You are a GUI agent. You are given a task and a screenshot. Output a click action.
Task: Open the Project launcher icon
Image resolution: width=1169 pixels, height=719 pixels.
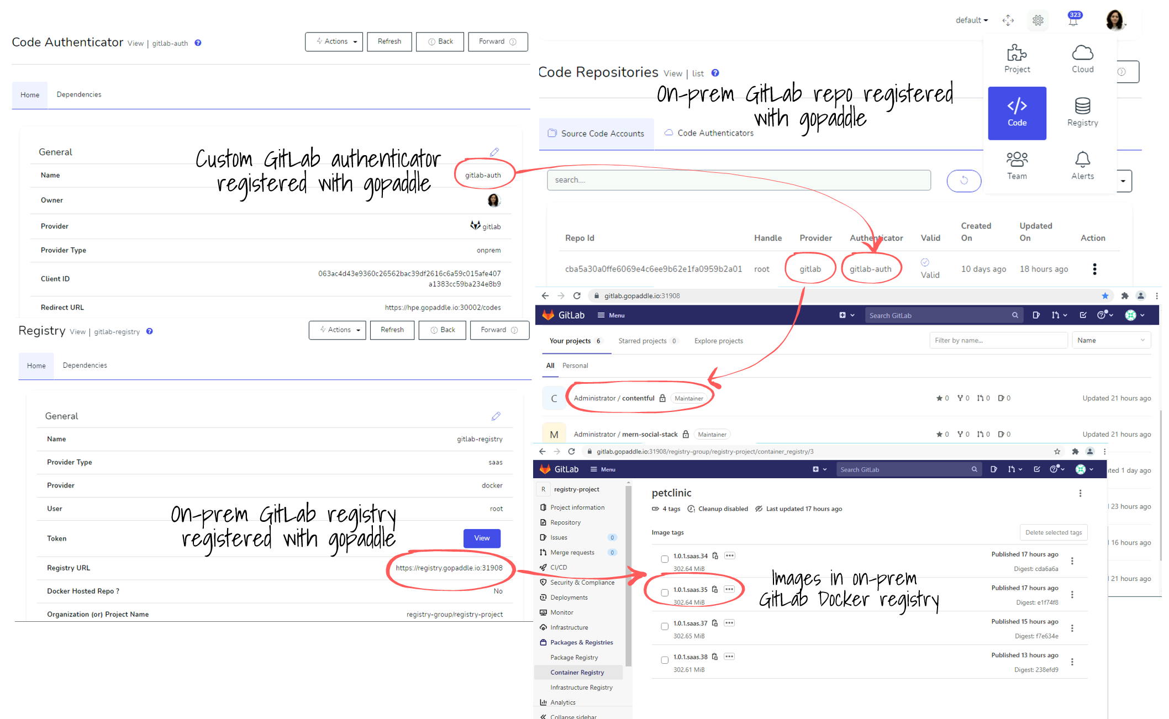tap(1017, 59)
